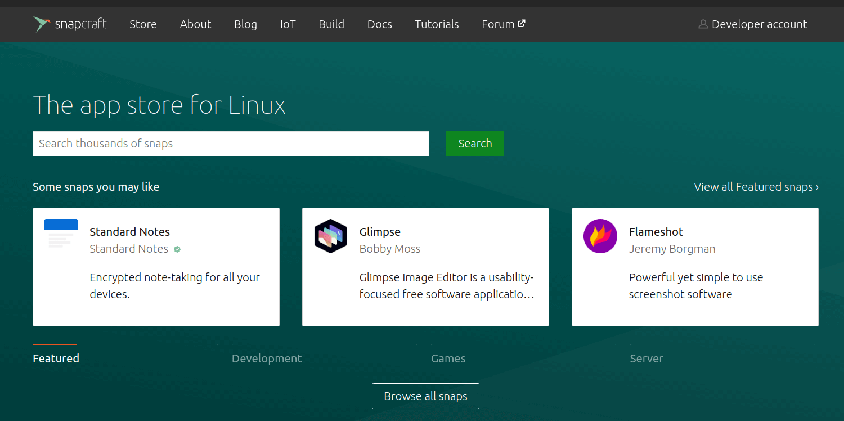Image resolution: width=844 pixels, height=421 pixels.
Task: Switch to the Development category tab
Action: point(267,359)
